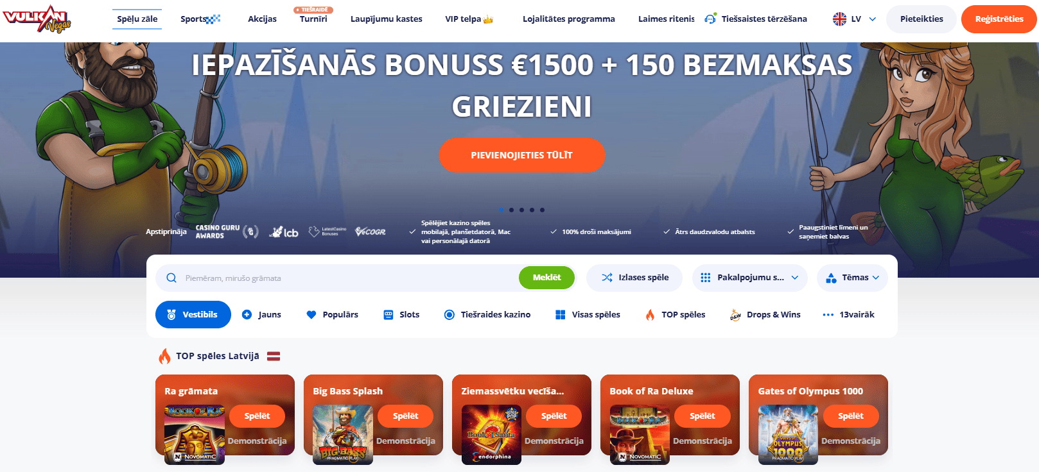
Task: Switch to Tiešraides kazino tab
Action: click(x=487, y=314)
